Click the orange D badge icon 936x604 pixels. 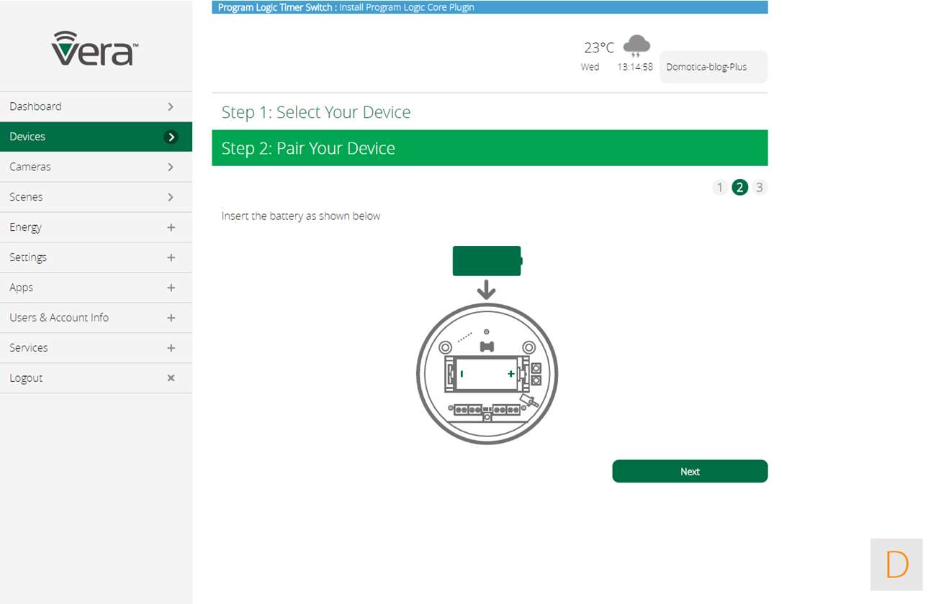tap(896, 564)
